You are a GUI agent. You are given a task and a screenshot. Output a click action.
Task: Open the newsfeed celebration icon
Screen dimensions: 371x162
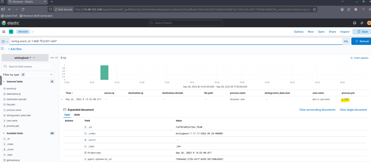[362, 23]
